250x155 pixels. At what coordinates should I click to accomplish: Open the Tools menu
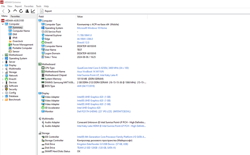coord(39,6)
